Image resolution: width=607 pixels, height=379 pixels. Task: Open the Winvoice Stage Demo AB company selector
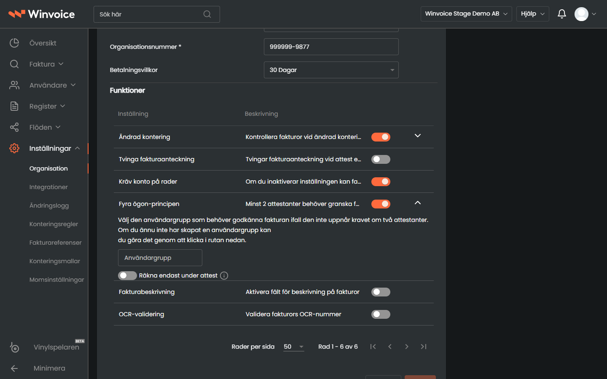click(466, 14)
